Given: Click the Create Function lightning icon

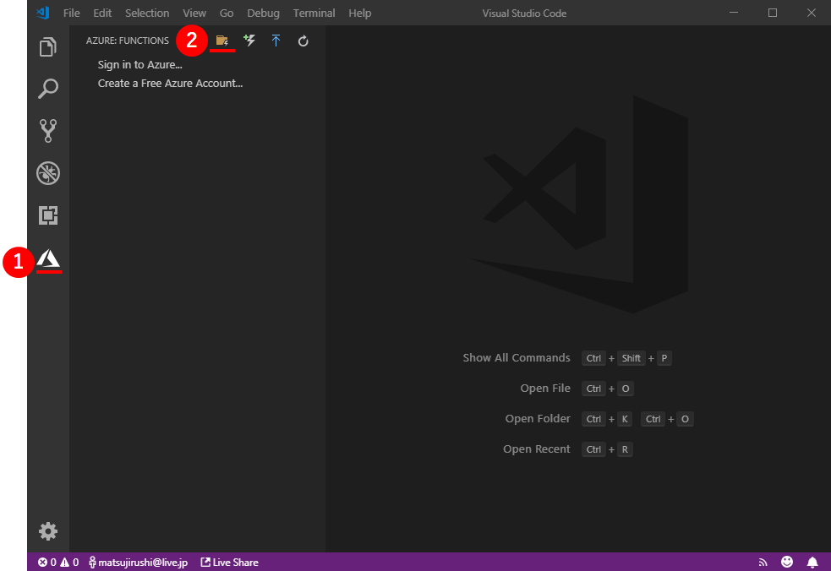Looking at the screenshot, I should click(x=249, y=41).
